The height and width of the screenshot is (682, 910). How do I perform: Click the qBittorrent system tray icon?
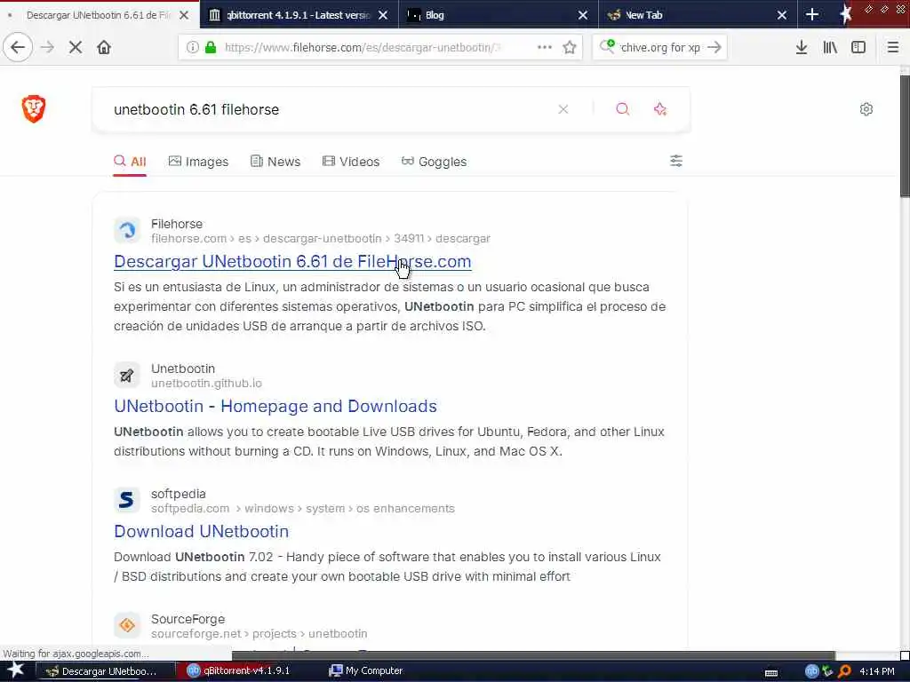click(x=812, y=671)
